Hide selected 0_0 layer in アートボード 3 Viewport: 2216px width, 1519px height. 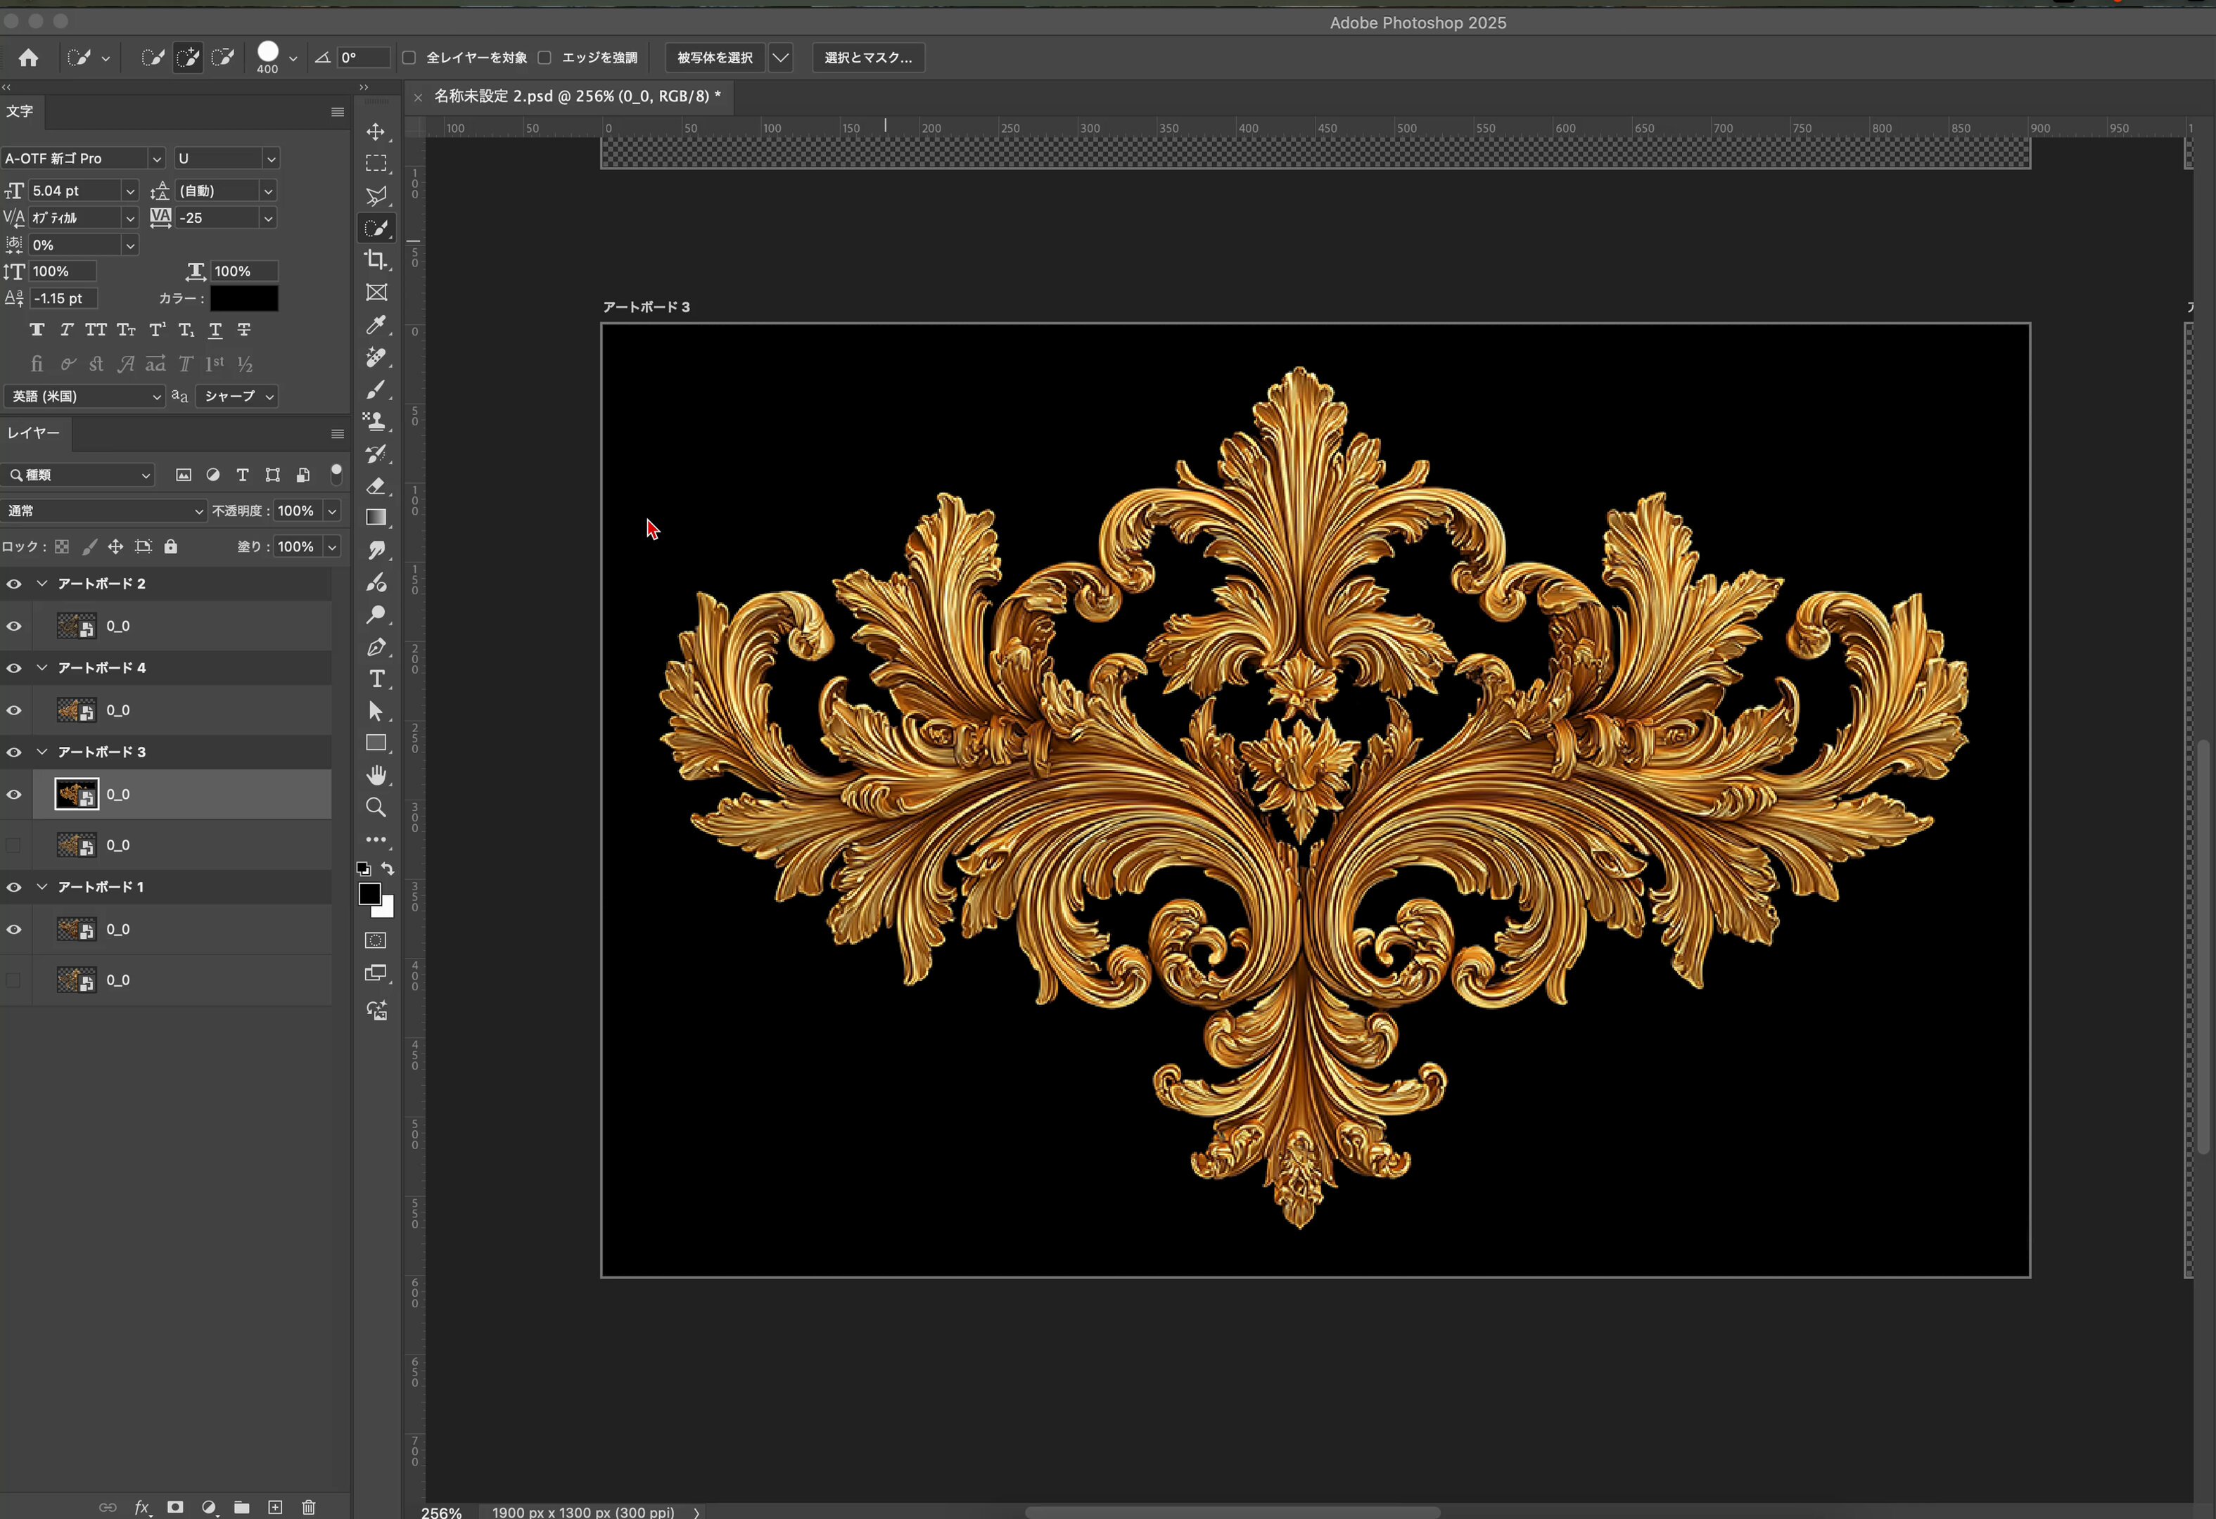(x=13, y=794)
